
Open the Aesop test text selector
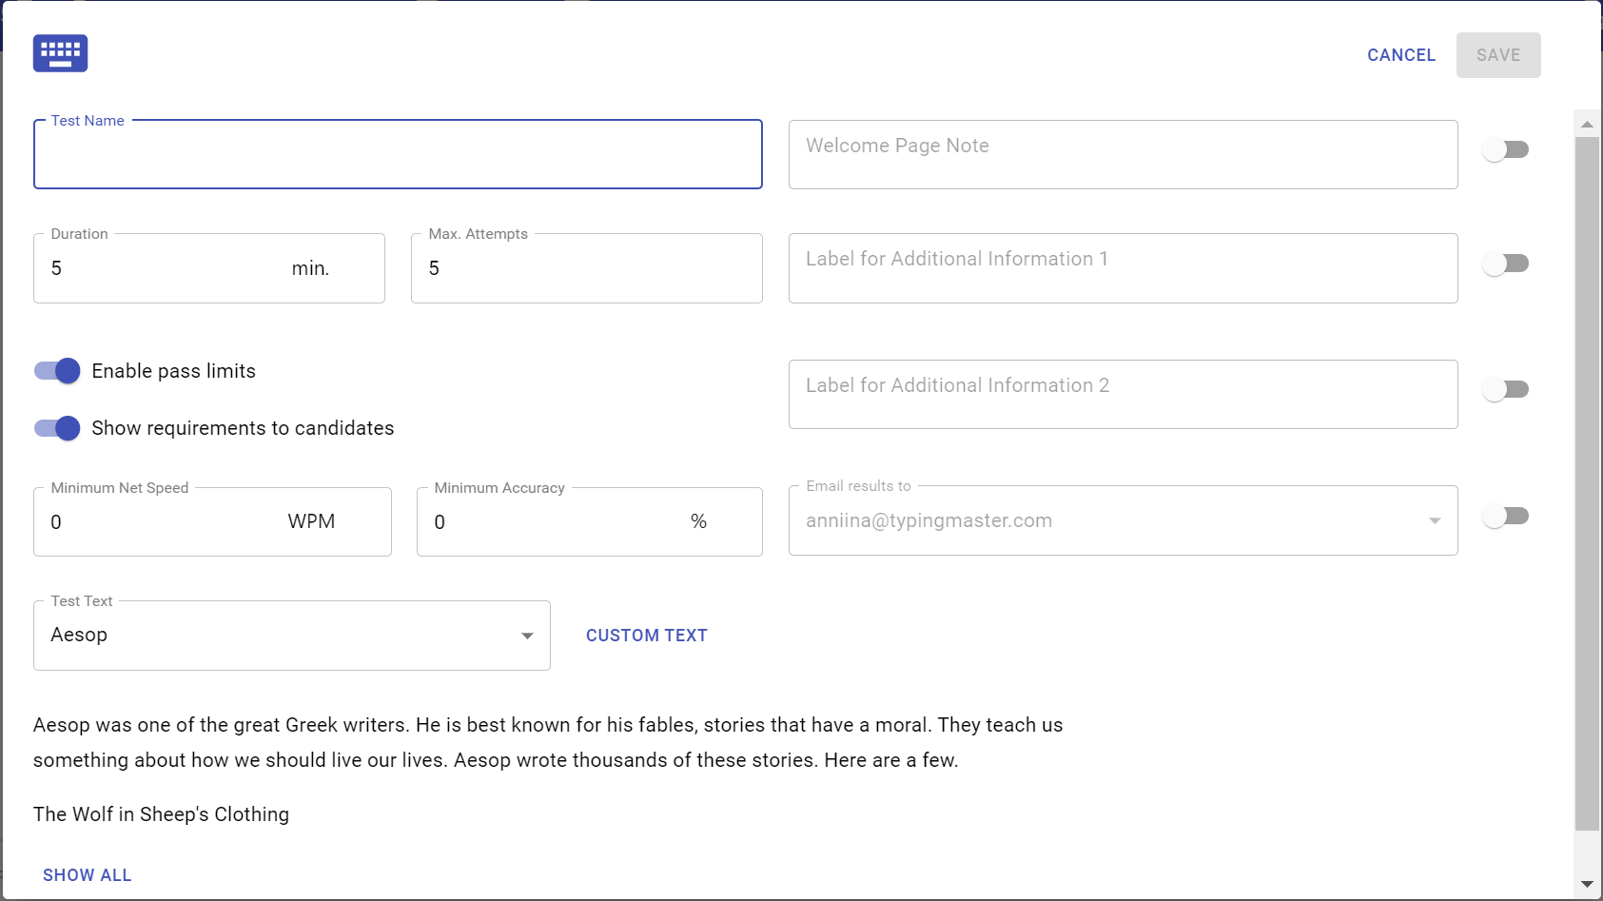pos(291,636)
